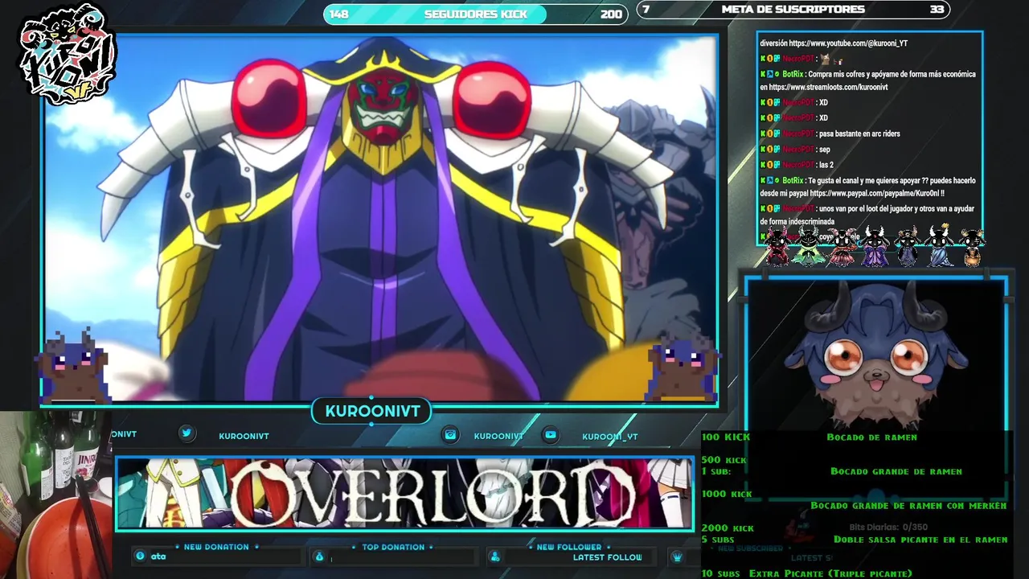Click the Meta de Suscriptores progress bar
Viewport: 1029px width, 579px height.
(793, 10)
